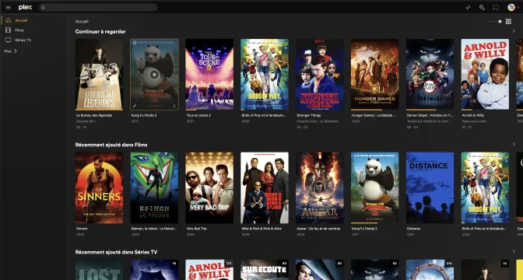Click the cast screen icon
Image resolution: width=523 pixels, height=280 pixels.
pyautogui.click(x=496, y=7)
